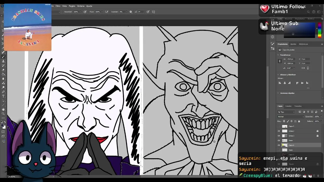Select the Eraser tool

(x=3, y=70)
